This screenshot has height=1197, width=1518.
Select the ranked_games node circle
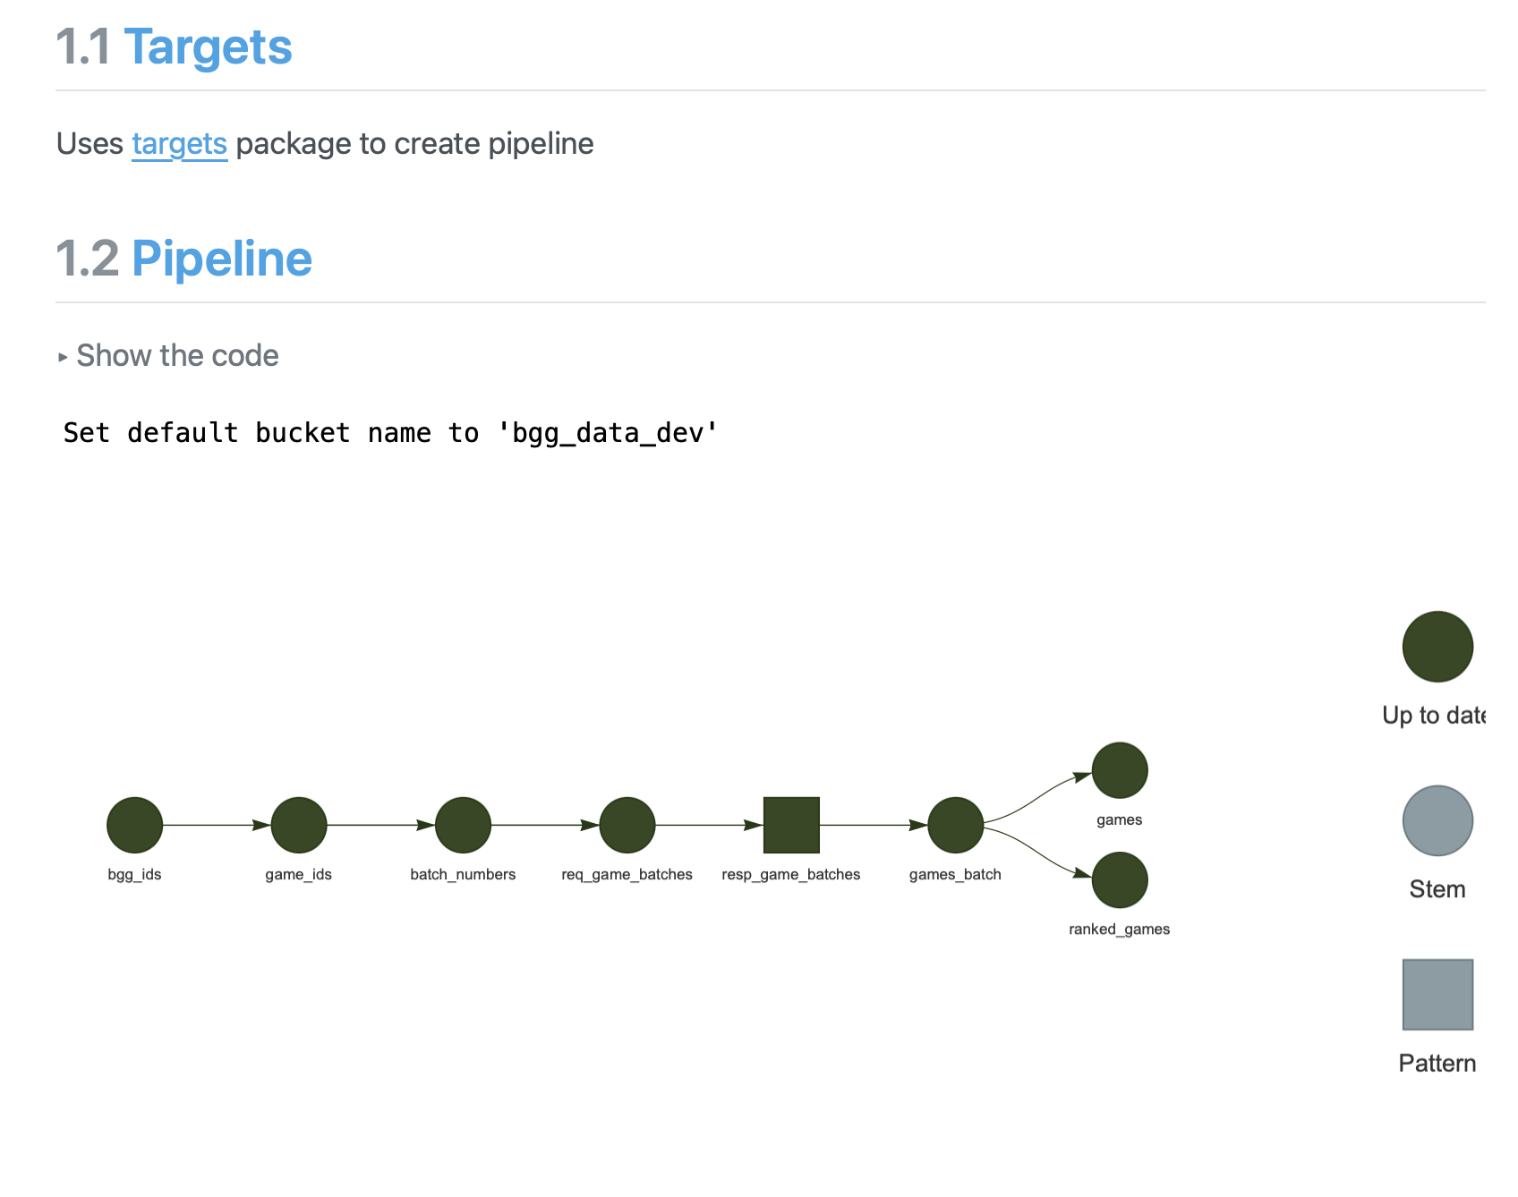[x=1120, y=880]
